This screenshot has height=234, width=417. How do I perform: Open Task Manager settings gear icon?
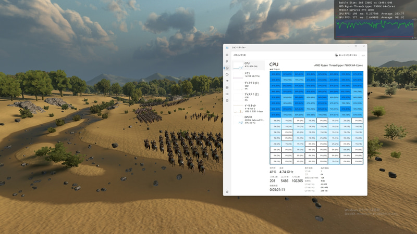227,191
